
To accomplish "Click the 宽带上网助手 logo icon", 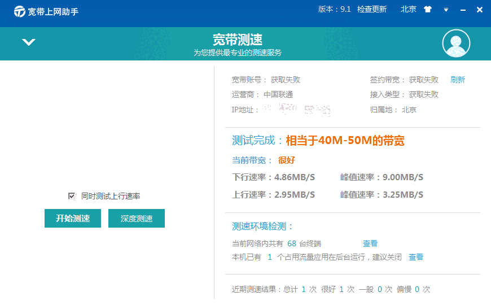I will pyautogui.click(x=20, y=11).
